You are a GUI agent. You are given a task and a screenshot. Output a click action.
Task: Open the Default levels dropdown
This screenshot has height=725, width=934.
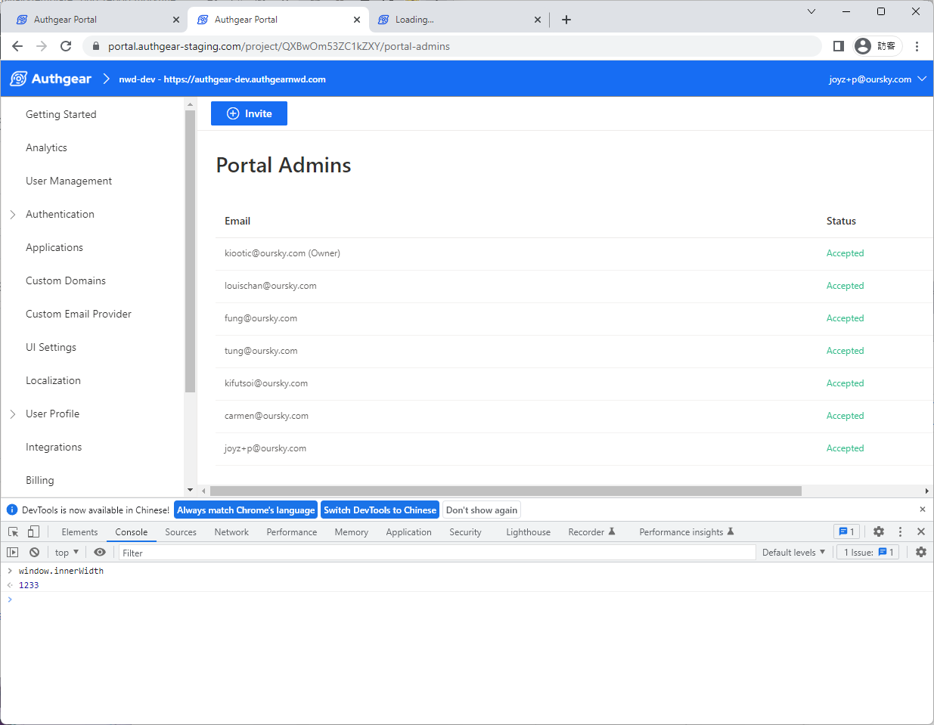(793, 552)
